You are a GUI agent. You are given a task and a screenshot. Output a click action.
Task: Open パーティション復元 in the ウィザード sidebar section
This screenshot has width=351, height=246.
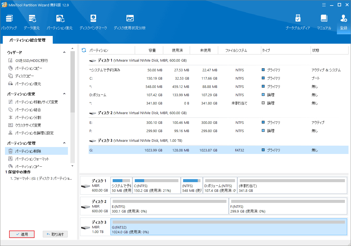tap(25, 84)
